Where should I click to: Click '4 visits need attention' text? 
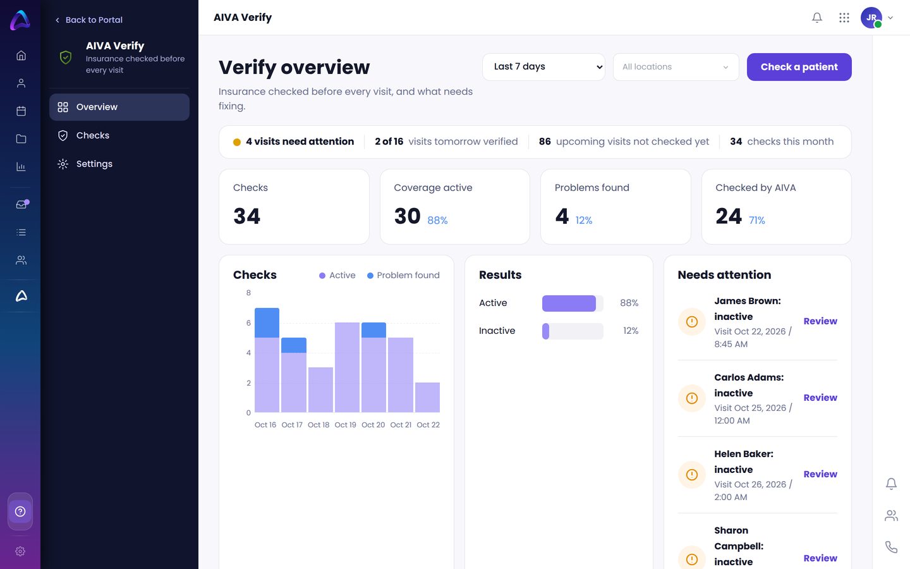pos(300,142)
